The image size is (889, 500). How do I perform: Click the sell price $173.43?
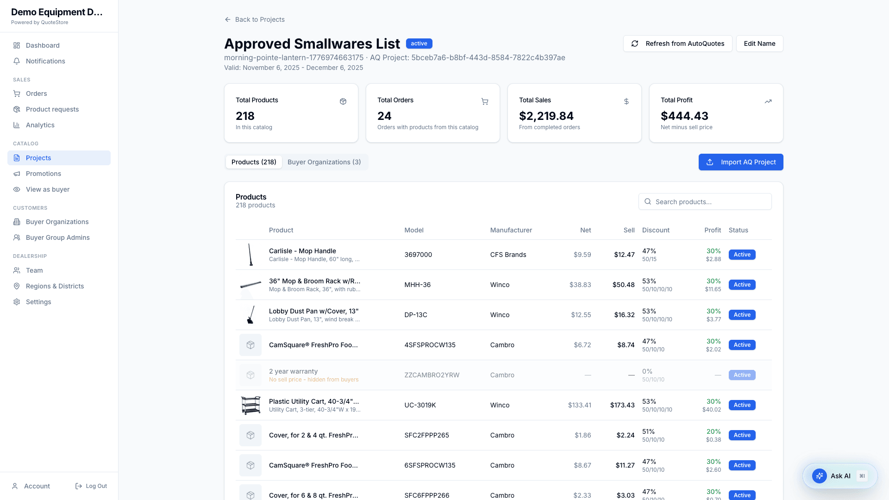[x=622, y=405]
